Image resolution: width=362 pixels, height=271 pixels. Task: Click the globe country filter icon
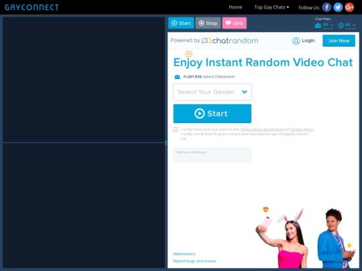click(341, 25)
